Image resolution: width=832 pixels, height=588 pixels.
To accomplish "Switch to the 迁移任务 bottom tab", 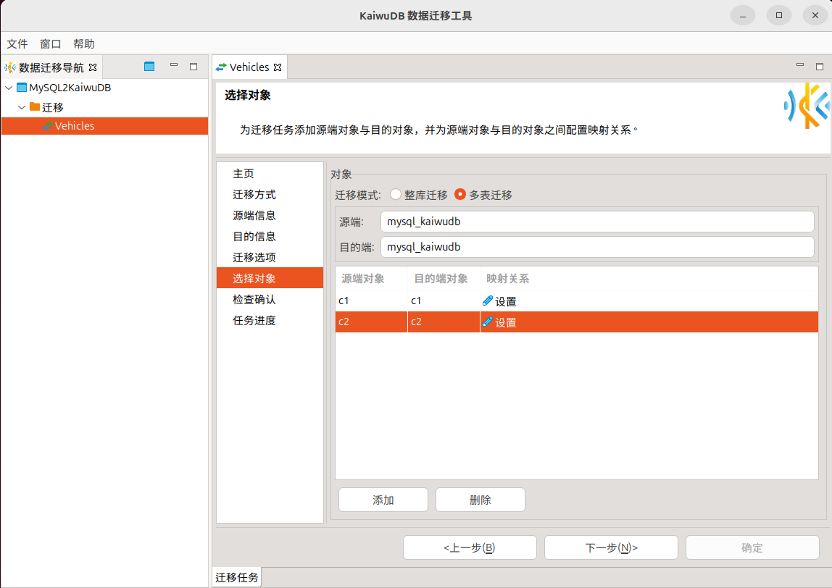I will 237,577.
